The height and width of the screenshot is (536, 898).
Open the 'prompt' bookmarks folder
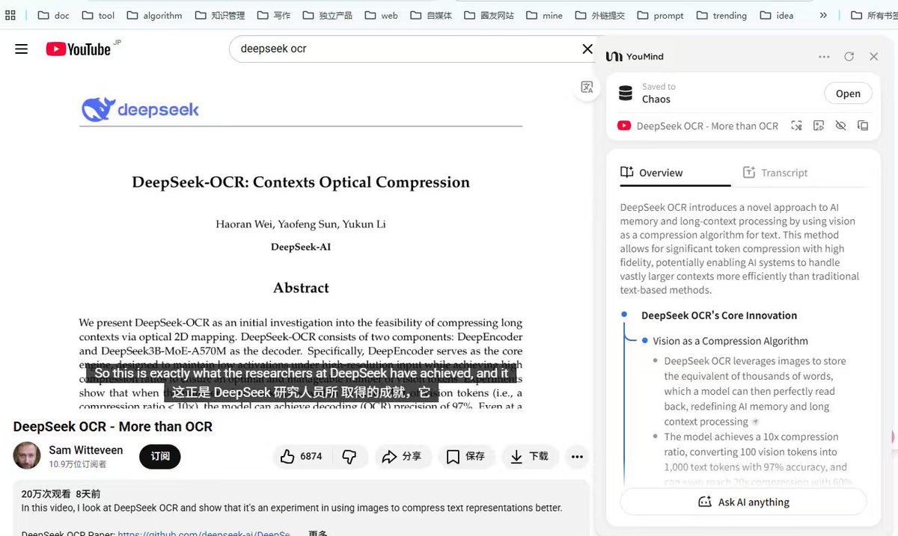click(661, 15)
